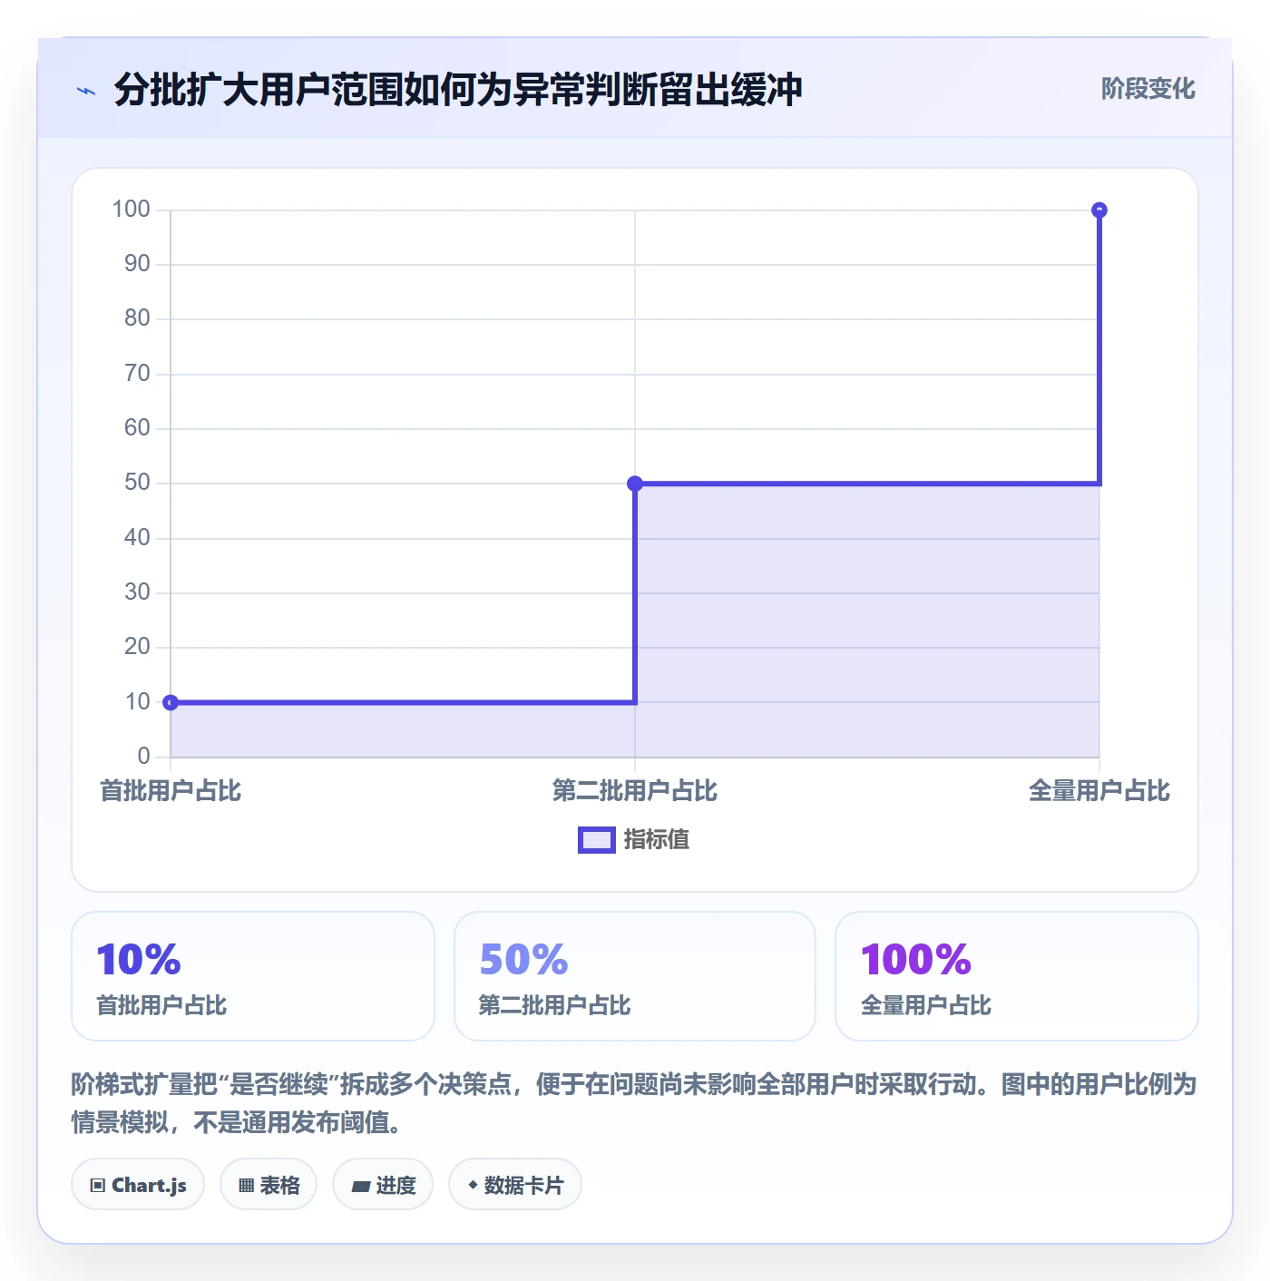Open the 50% 第二批用户占比 card

(x=635, y=976)
